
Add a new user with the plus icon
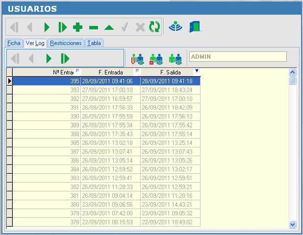tap(77, 27)
